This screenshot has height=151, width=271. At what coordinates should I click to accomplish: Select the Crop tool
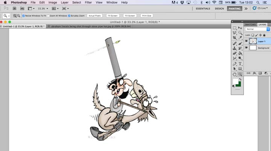[x=234, y=38]
